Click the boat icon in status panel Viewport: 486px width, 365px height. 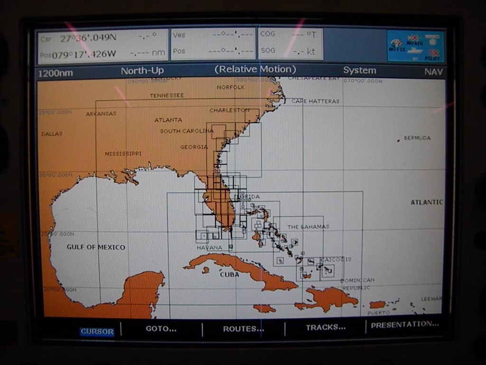[415, 50]
